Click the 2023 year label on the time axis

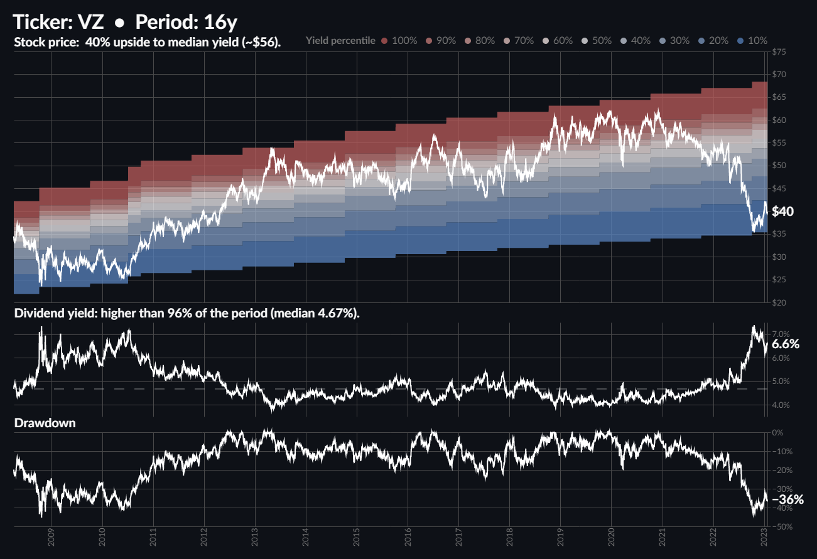tap(764, 538)
